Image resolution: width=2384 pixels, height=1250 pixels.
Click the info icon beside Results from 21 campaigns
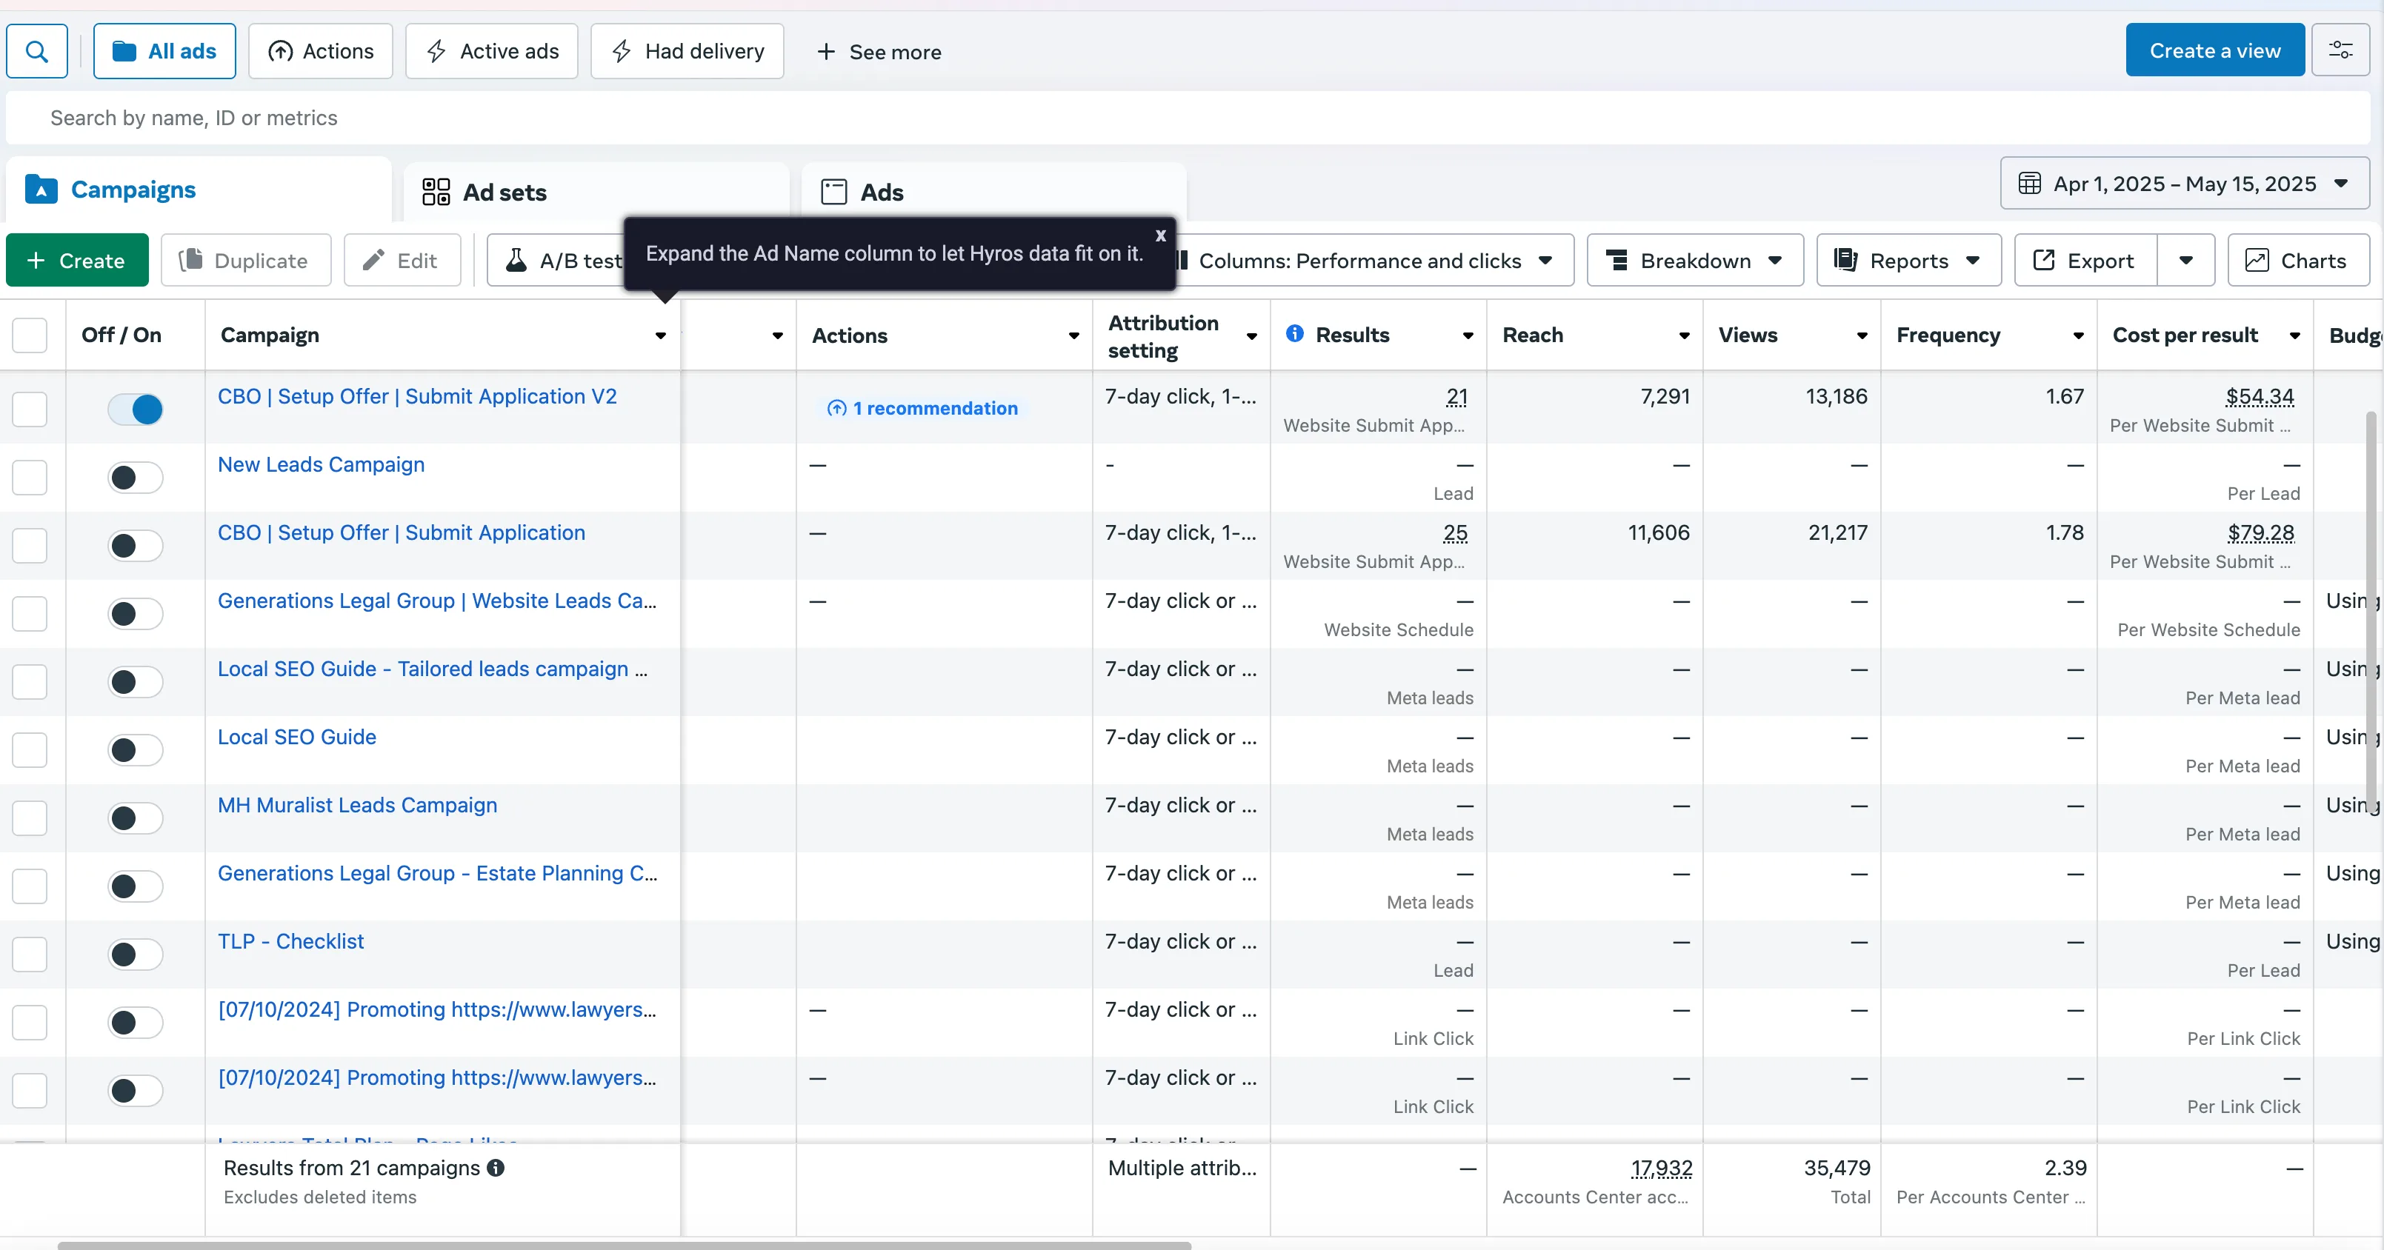496,1168
